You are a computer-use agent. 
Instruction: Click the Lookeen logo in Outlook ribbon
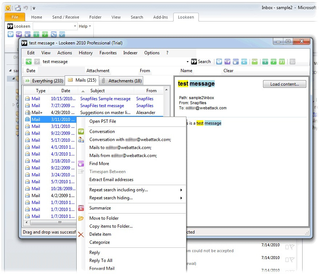[10, 26]
